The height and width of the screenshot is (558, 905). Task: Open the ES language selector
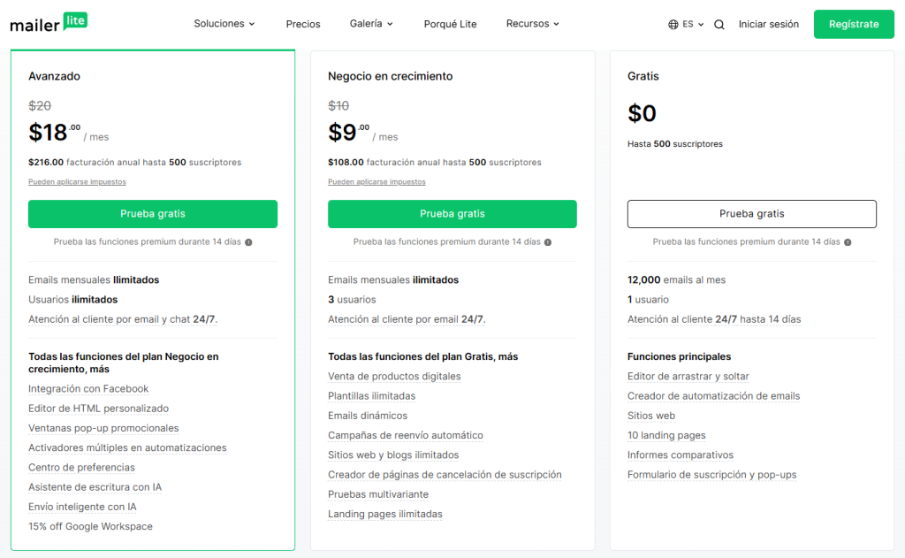[688, 24]
